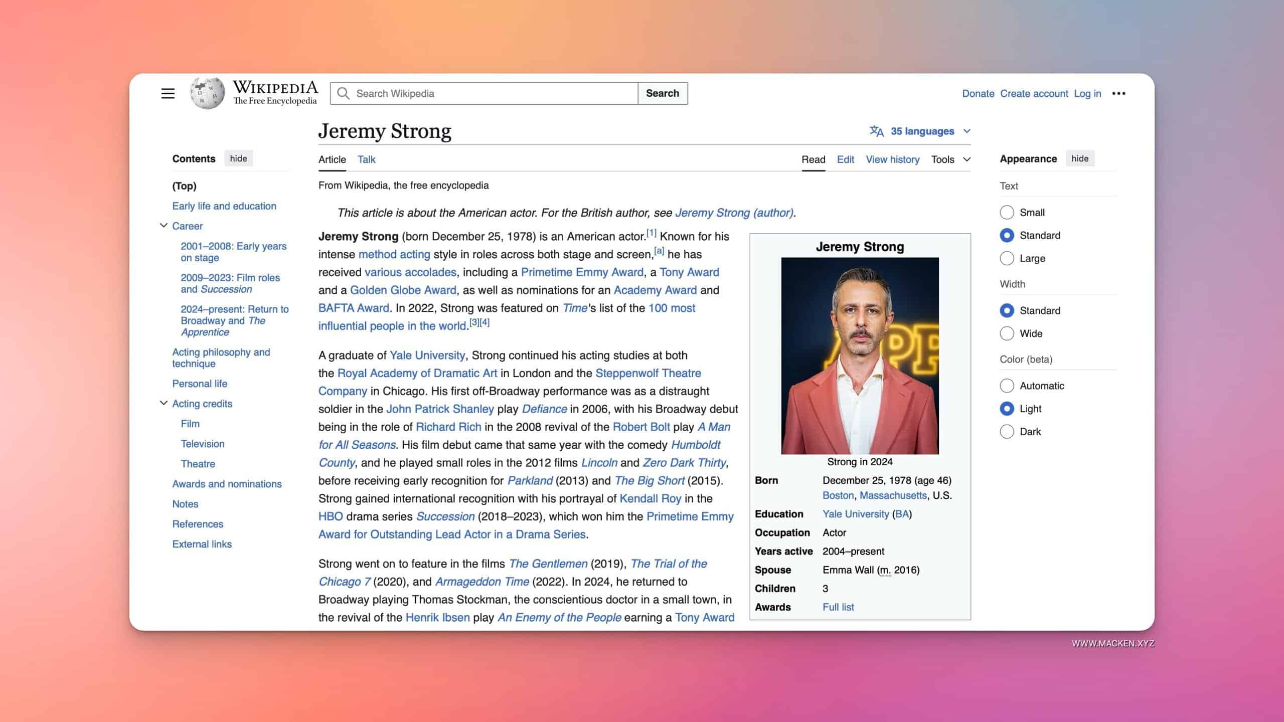This screenshot has height=722, width=1284.
Task: Open the BAFTA Award link
Action: [x=354, y=308]
